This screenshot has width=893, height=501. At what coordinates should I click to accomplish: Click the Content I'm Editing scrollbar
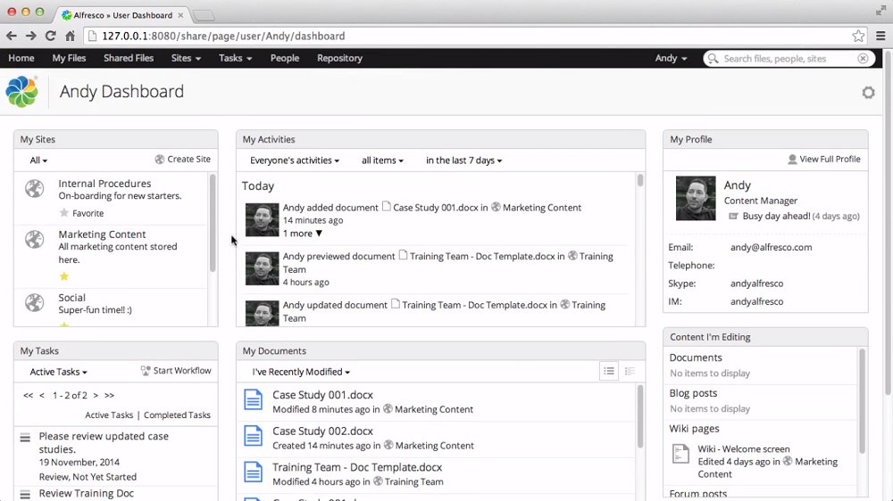point(862,401)
